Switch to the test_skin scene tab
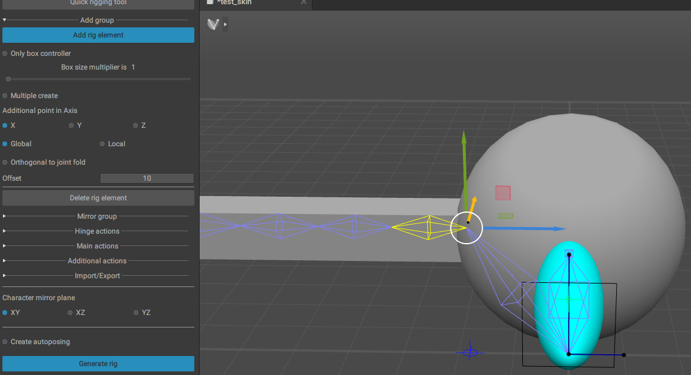This screenshot has height=375, width=691. pos(235,2)
